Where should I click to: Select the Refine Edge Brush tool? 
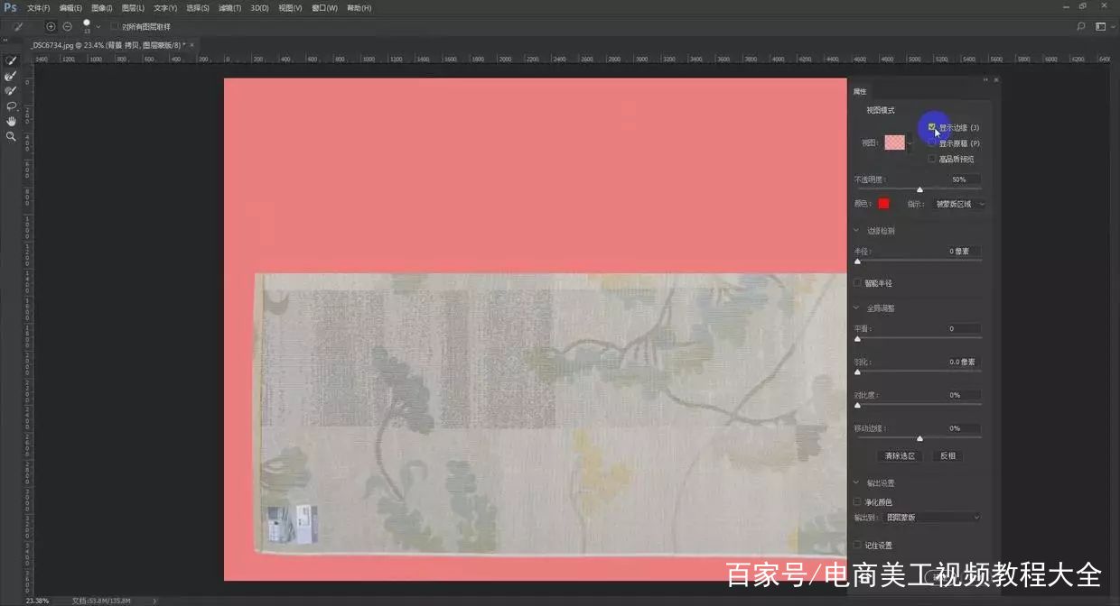tap(11, 76)
